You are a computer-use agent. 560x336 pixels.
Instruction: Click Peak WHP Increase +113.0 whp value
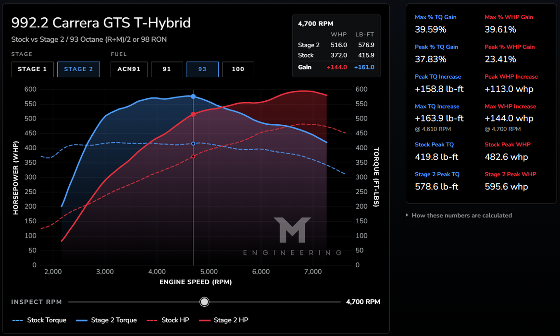pos(509,89)
